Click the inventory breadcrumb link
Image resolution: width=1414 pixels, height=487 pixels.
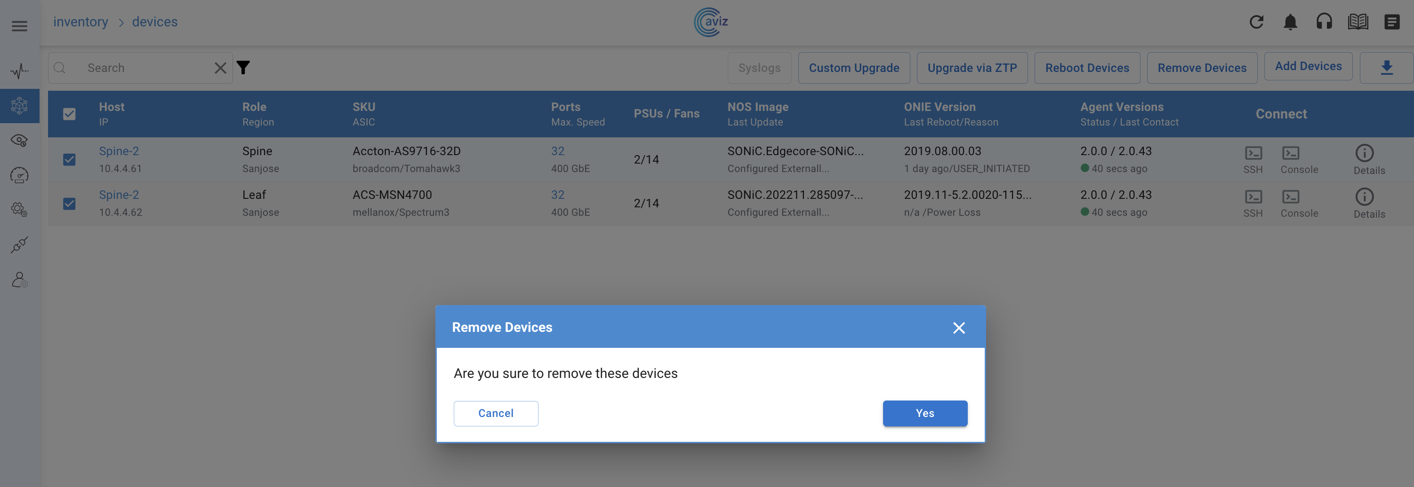pyautogui.click(x=80, y=22)
